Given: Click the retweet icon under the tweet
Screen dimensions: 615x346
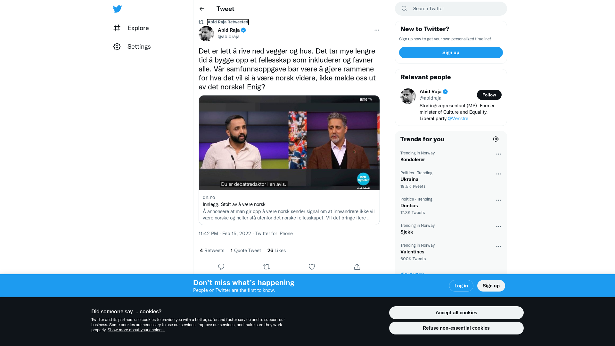Looking at the screenshot, I should pyautogui.click(x=266, y=267).
